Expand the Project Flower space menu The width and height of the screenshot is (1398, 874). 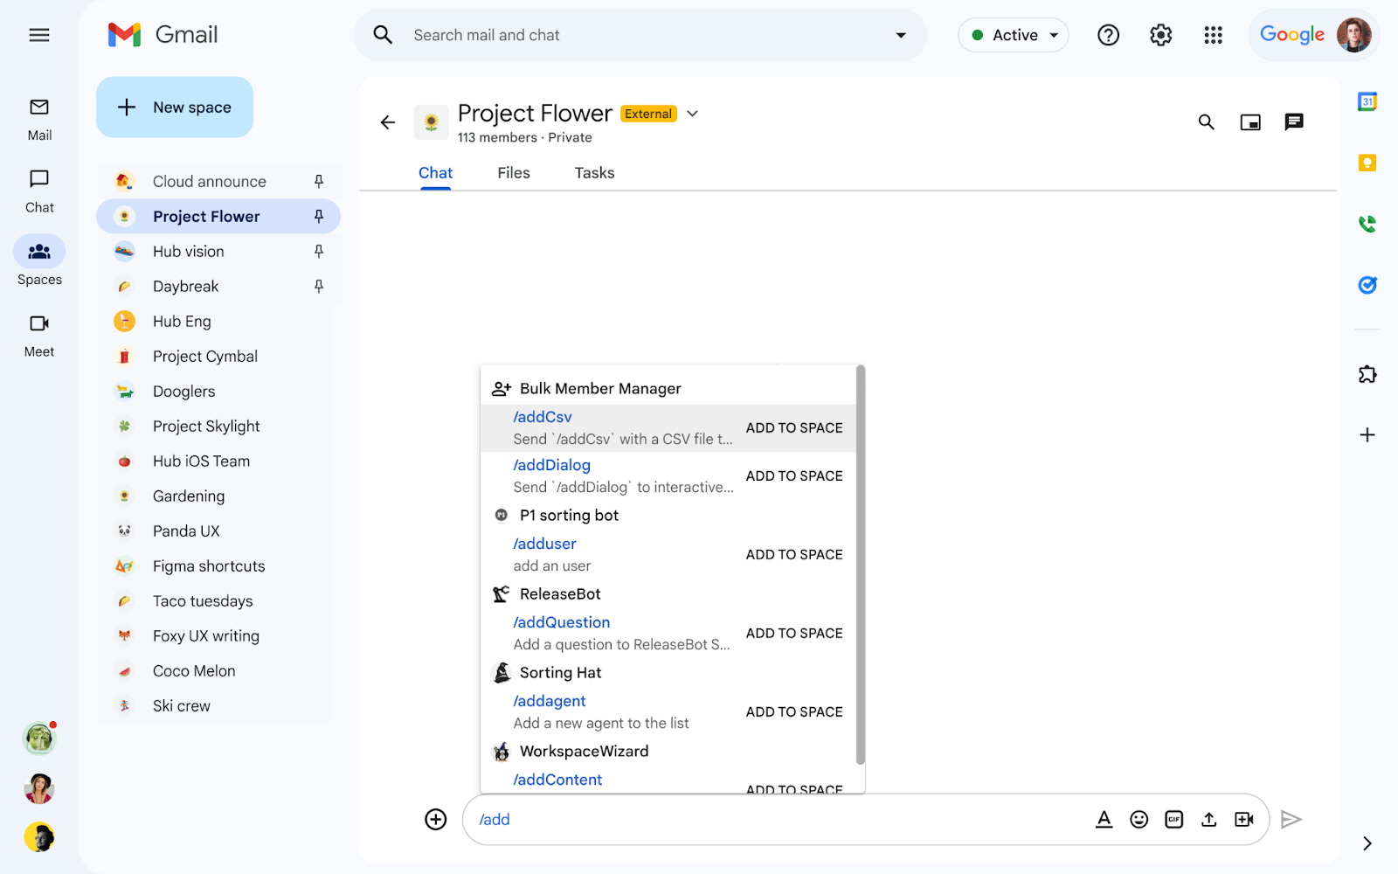pos(693,114)
